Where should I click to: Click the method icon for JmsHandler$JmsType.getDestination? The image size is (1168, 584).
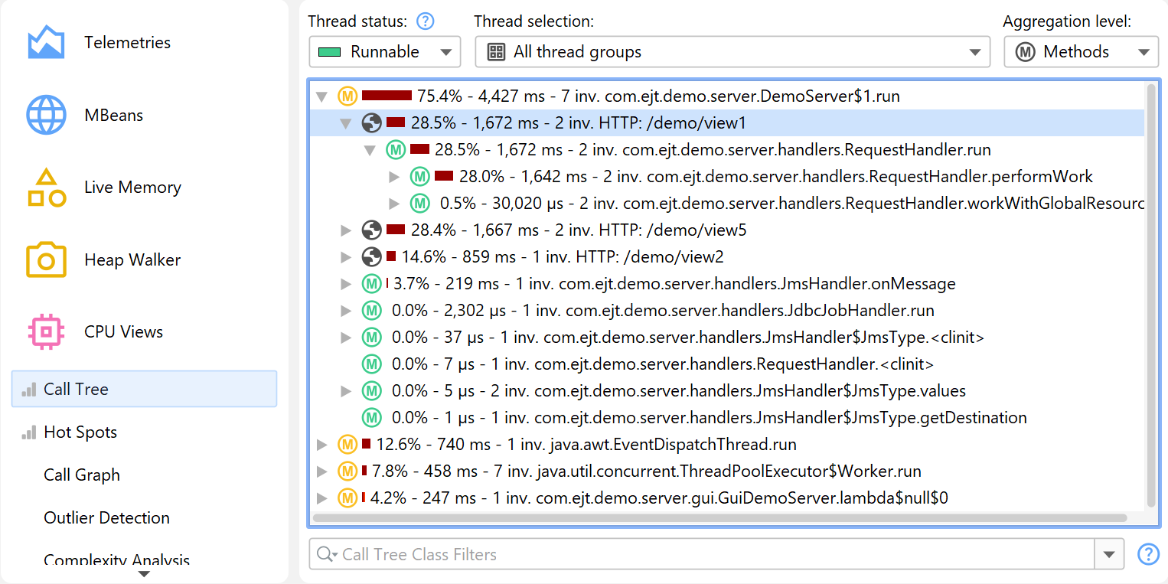(x=372, y=418)
